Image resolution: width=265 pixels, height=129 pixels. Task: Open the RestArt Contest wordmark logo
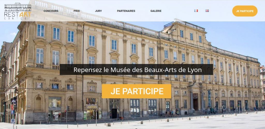pos(18,15)
